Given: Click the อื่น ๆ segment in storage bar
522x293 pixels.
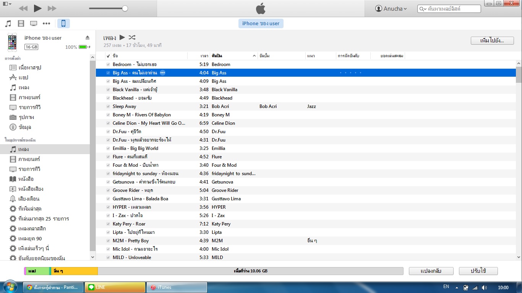Looking at the screenshot, I should 75,271.
